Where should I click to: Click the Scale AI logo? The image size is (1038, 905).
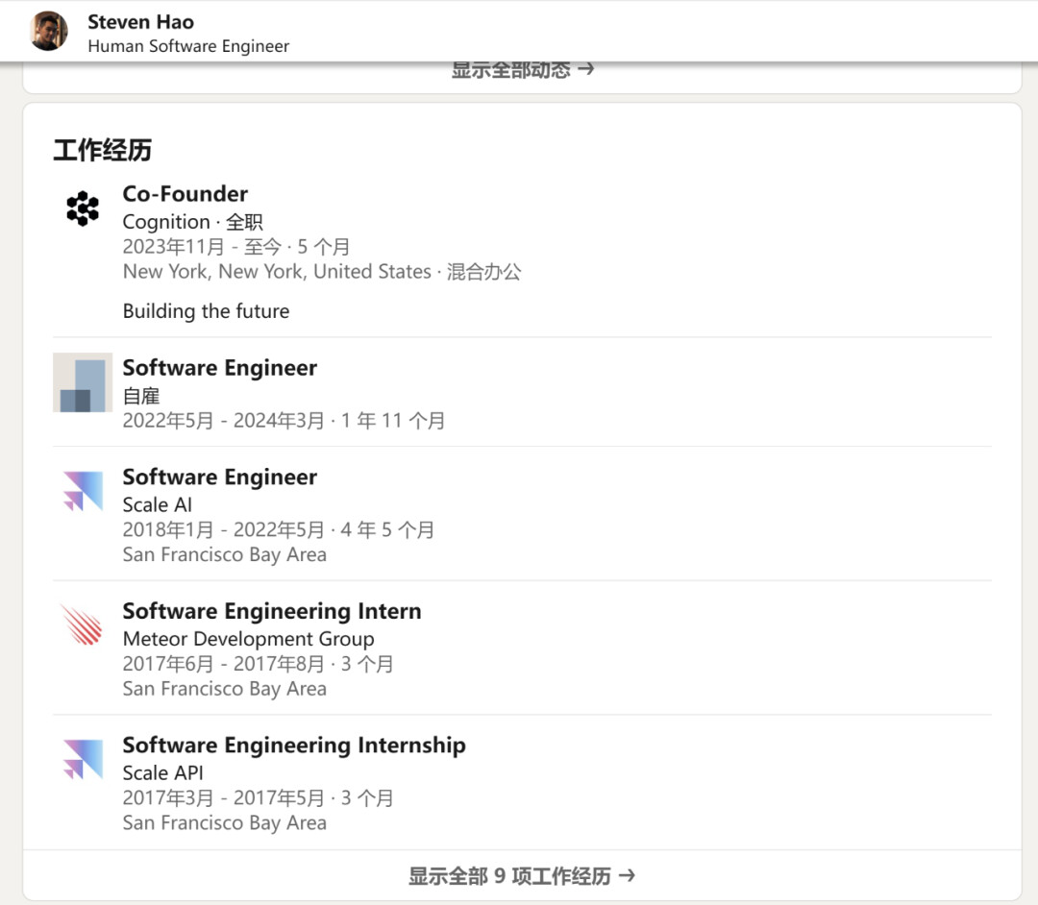pyautogui.click(x=83, y=491)
